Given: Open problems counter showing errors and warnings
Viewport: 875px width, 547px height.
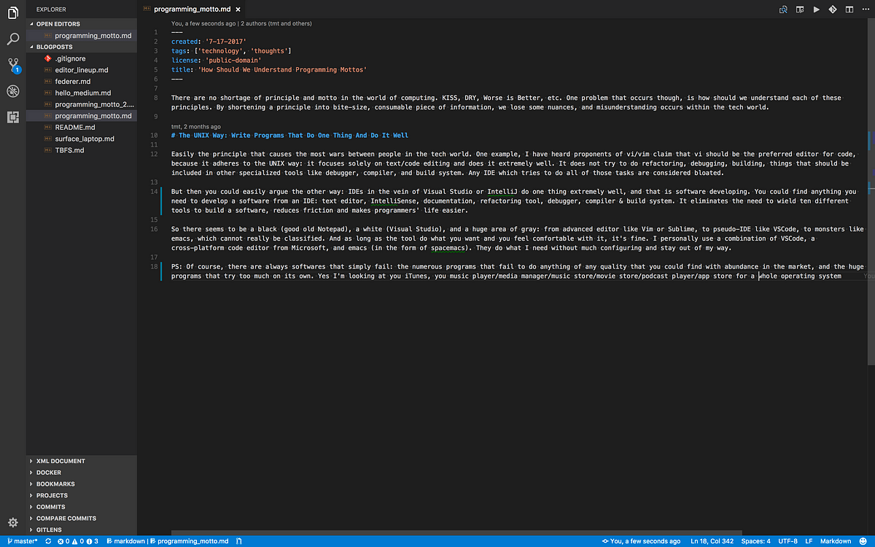Looking at the screenshot, I should [77, 541].
